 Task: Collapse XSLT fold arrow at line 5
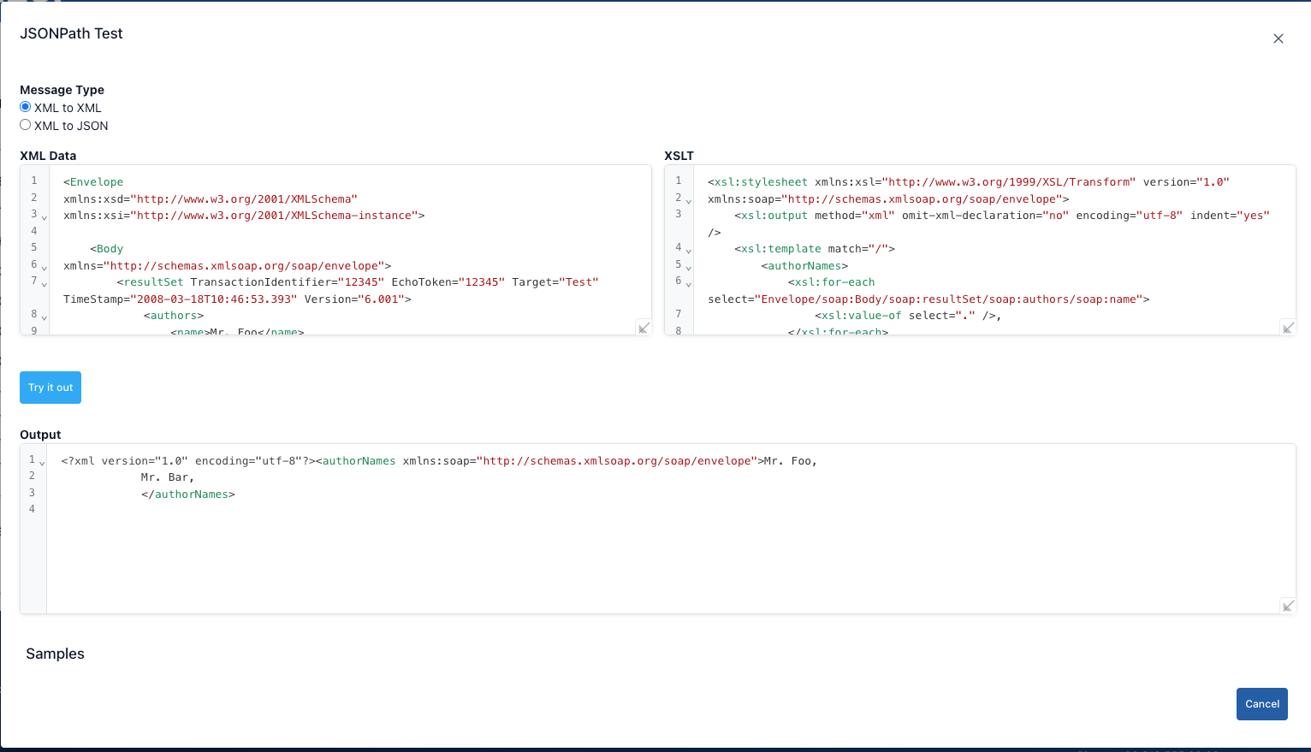click(688, 268)
